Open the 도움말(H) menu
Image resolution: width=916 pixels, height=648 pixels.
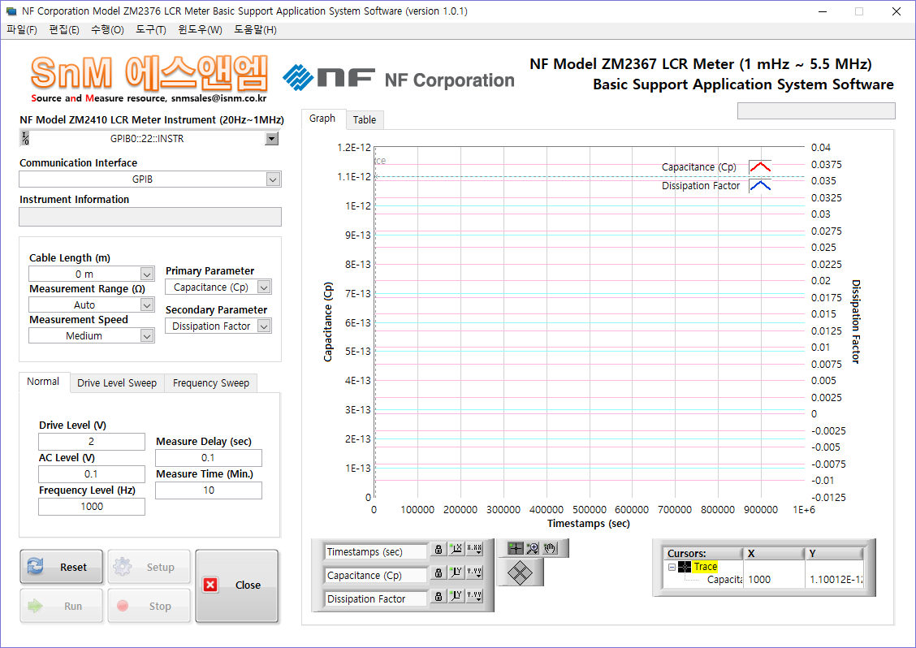point(255,30)
